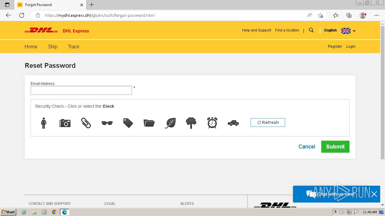The image size is (385, 216).
Task: Switch to the Forgot Password tab
Action: pos(50,5)
